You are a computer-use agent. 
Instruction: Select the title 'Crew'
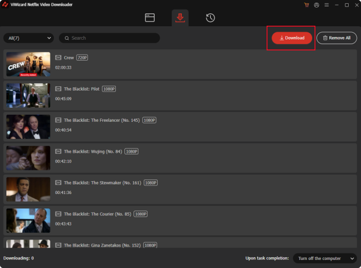click(x=69, y=58)
